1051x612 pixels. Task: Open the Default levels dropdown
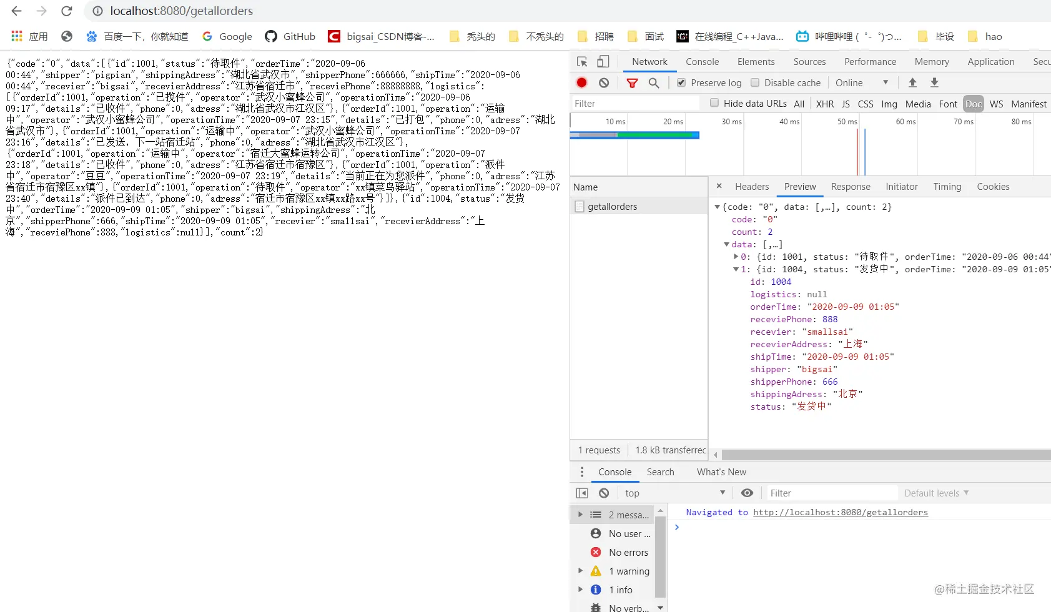click(x=936, y=493)
